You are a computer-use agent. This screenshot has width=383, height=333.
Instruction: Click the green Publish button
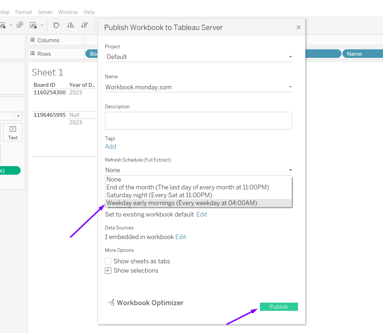[278, 307]
